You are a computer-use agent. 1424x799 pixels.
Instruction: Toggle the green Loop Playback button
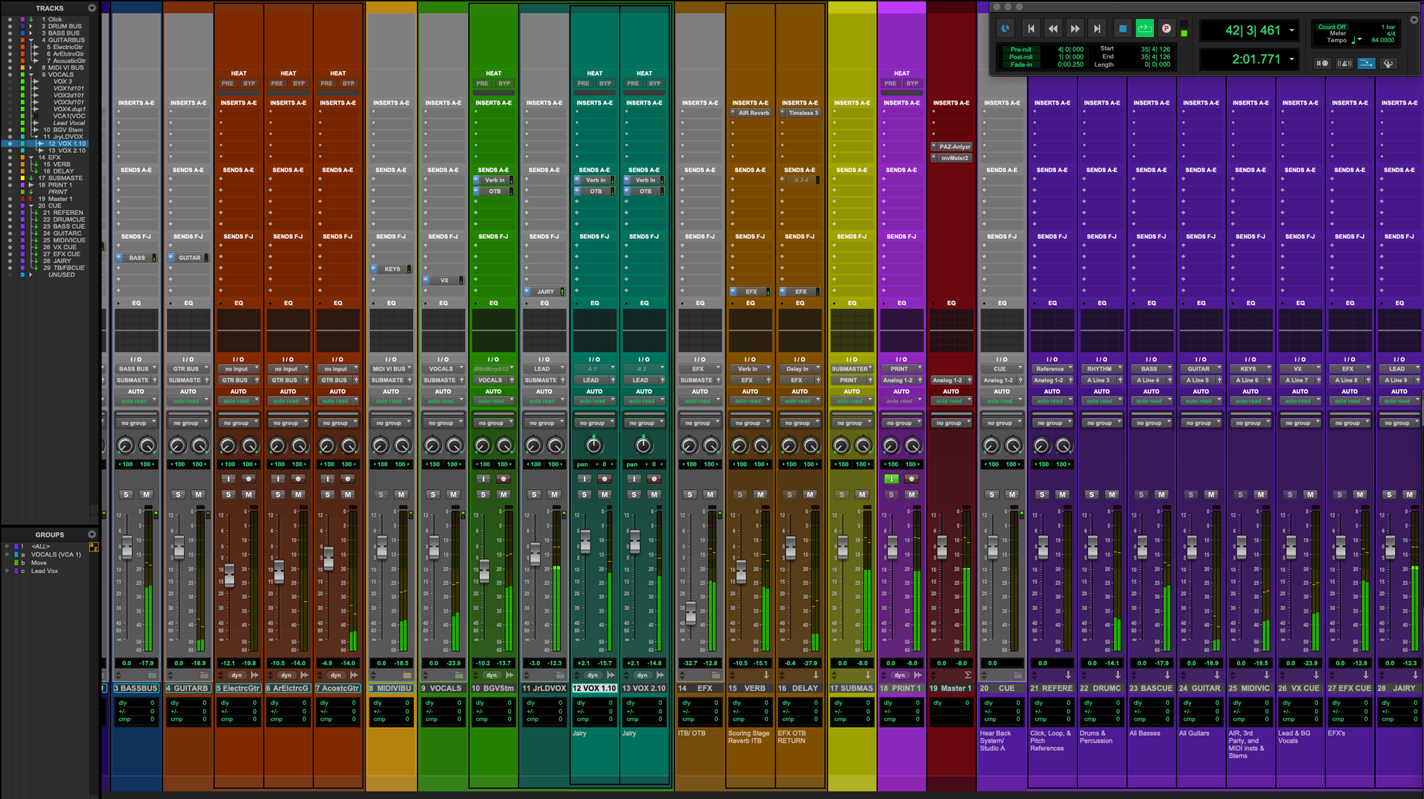pos(1144,29)
